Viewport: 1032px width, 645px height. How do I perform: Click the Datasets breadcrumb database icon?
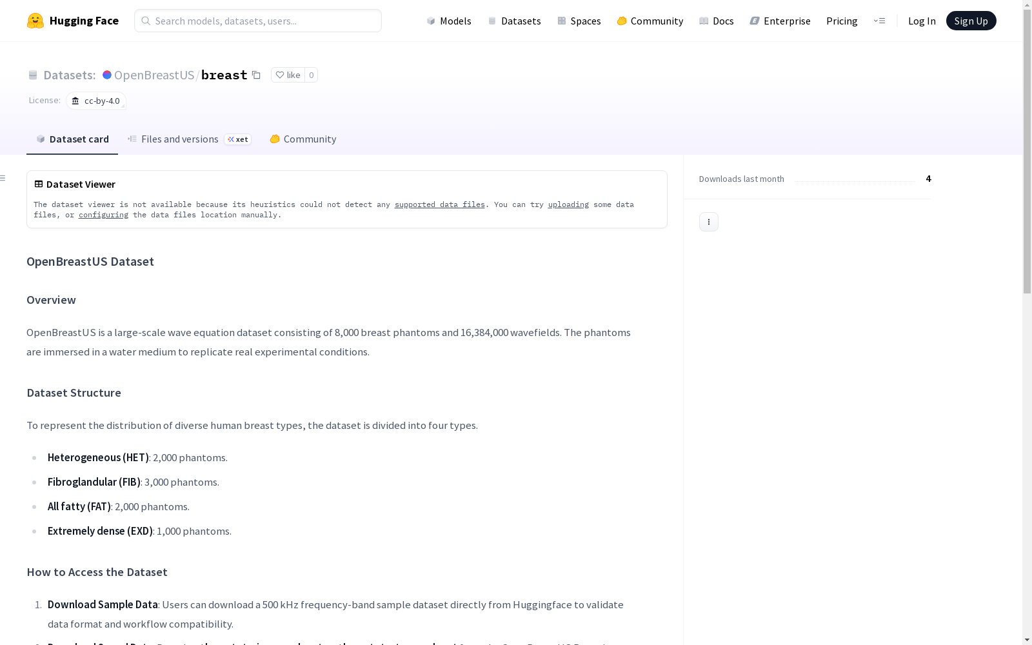[33, 75]
